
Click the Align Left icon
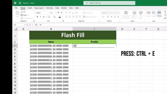click(67, 17)
